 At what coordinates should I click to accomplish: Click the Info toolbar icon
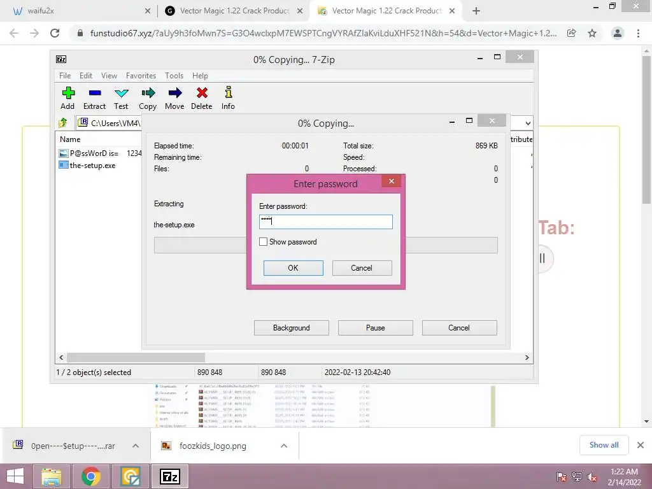(229, 92)
